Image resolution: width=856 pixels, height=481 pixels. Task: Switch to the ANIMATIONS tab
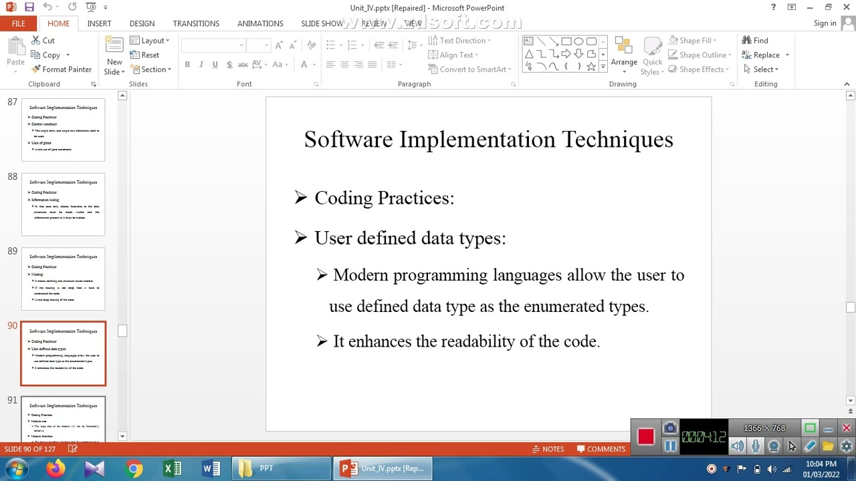click(260, 23)
